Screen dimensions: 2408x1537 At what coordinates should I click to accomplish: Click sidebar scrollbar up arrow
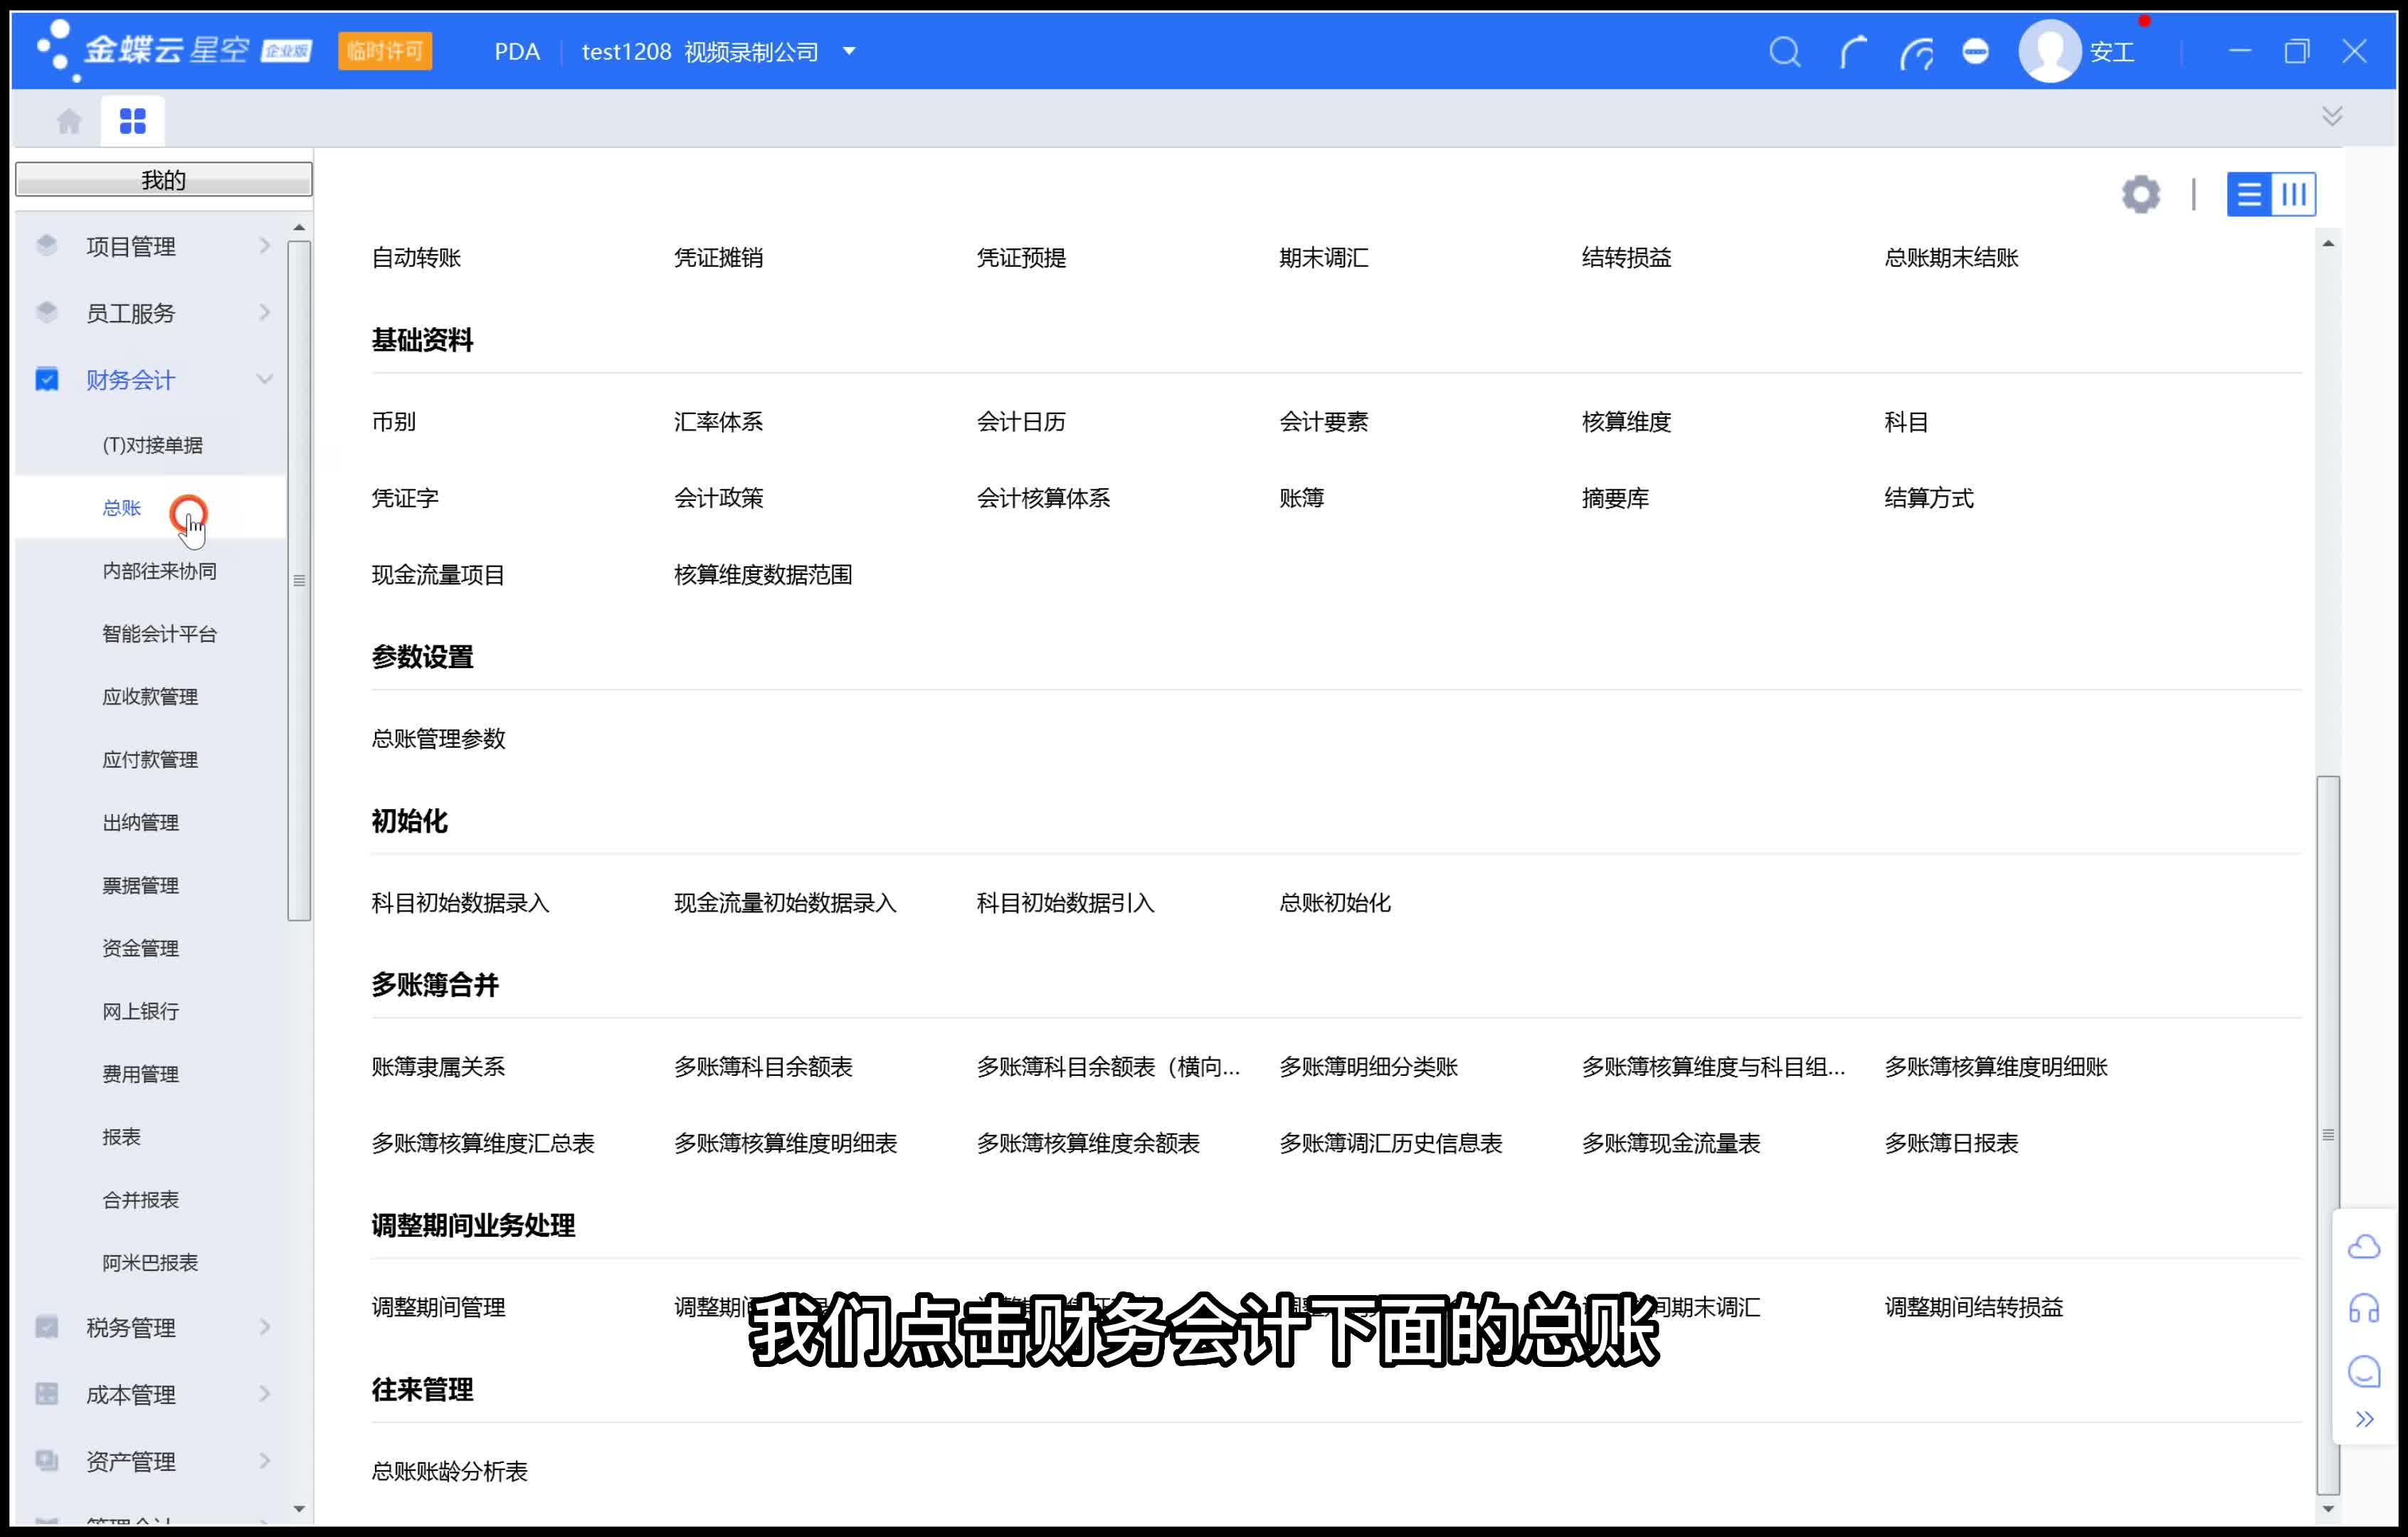(299, 228)
